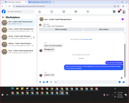Open the Groups icon in top navigation

pos(76,12)
